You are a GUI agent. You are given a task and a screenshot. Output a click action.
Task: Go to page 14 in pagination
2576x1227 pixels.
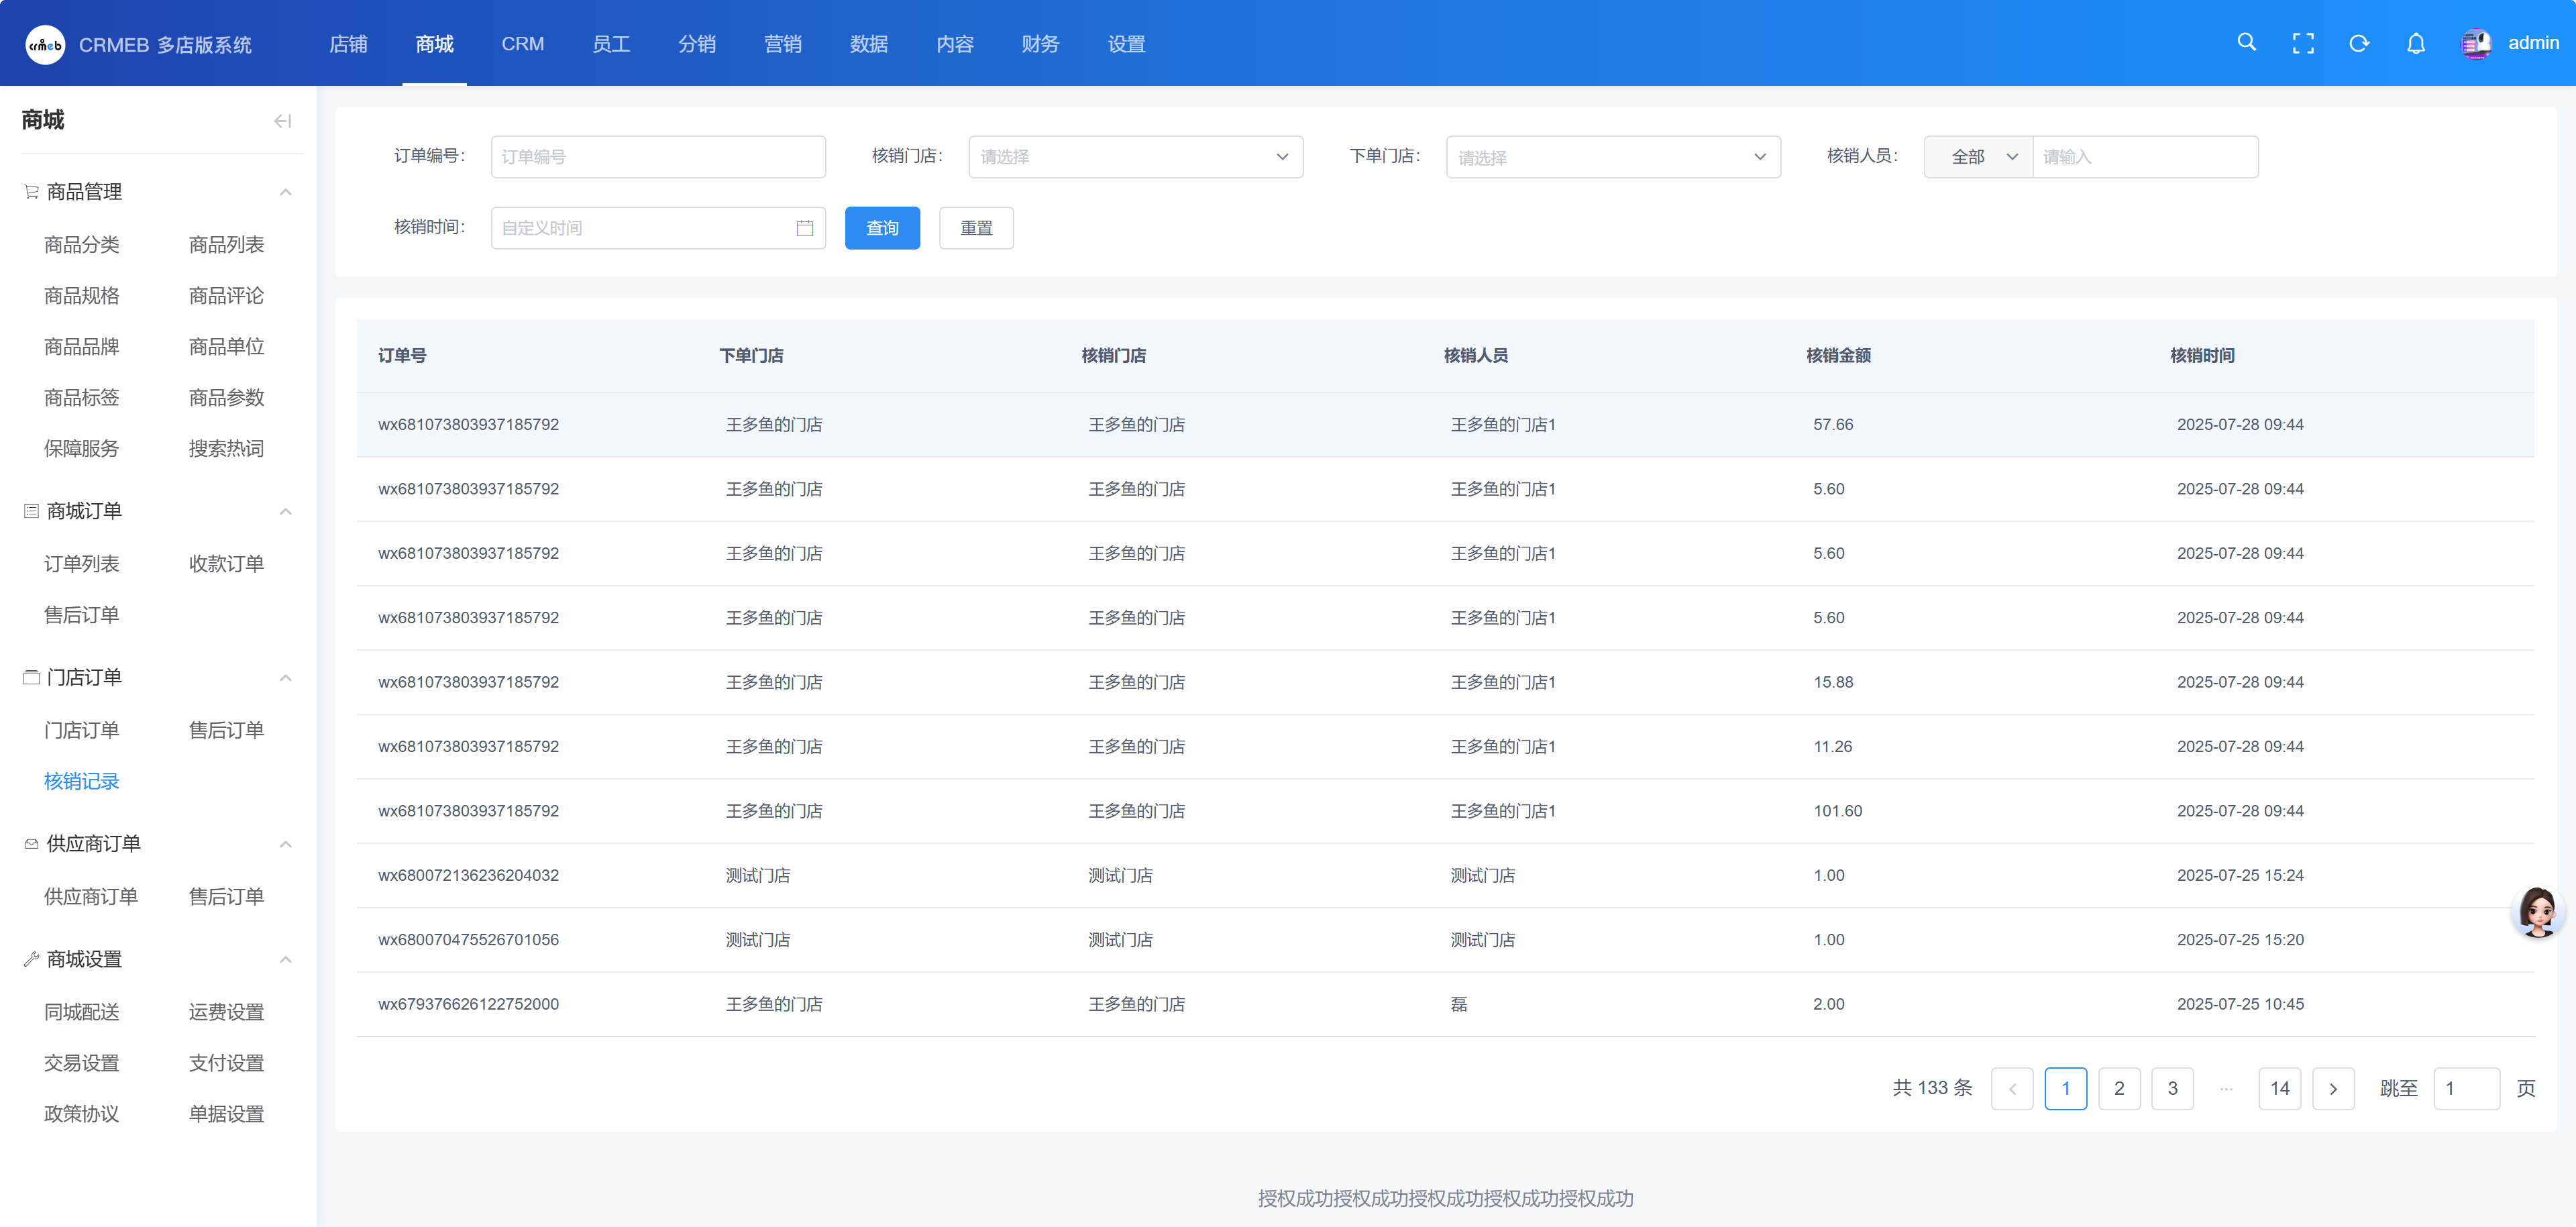coord(2279,1088)
